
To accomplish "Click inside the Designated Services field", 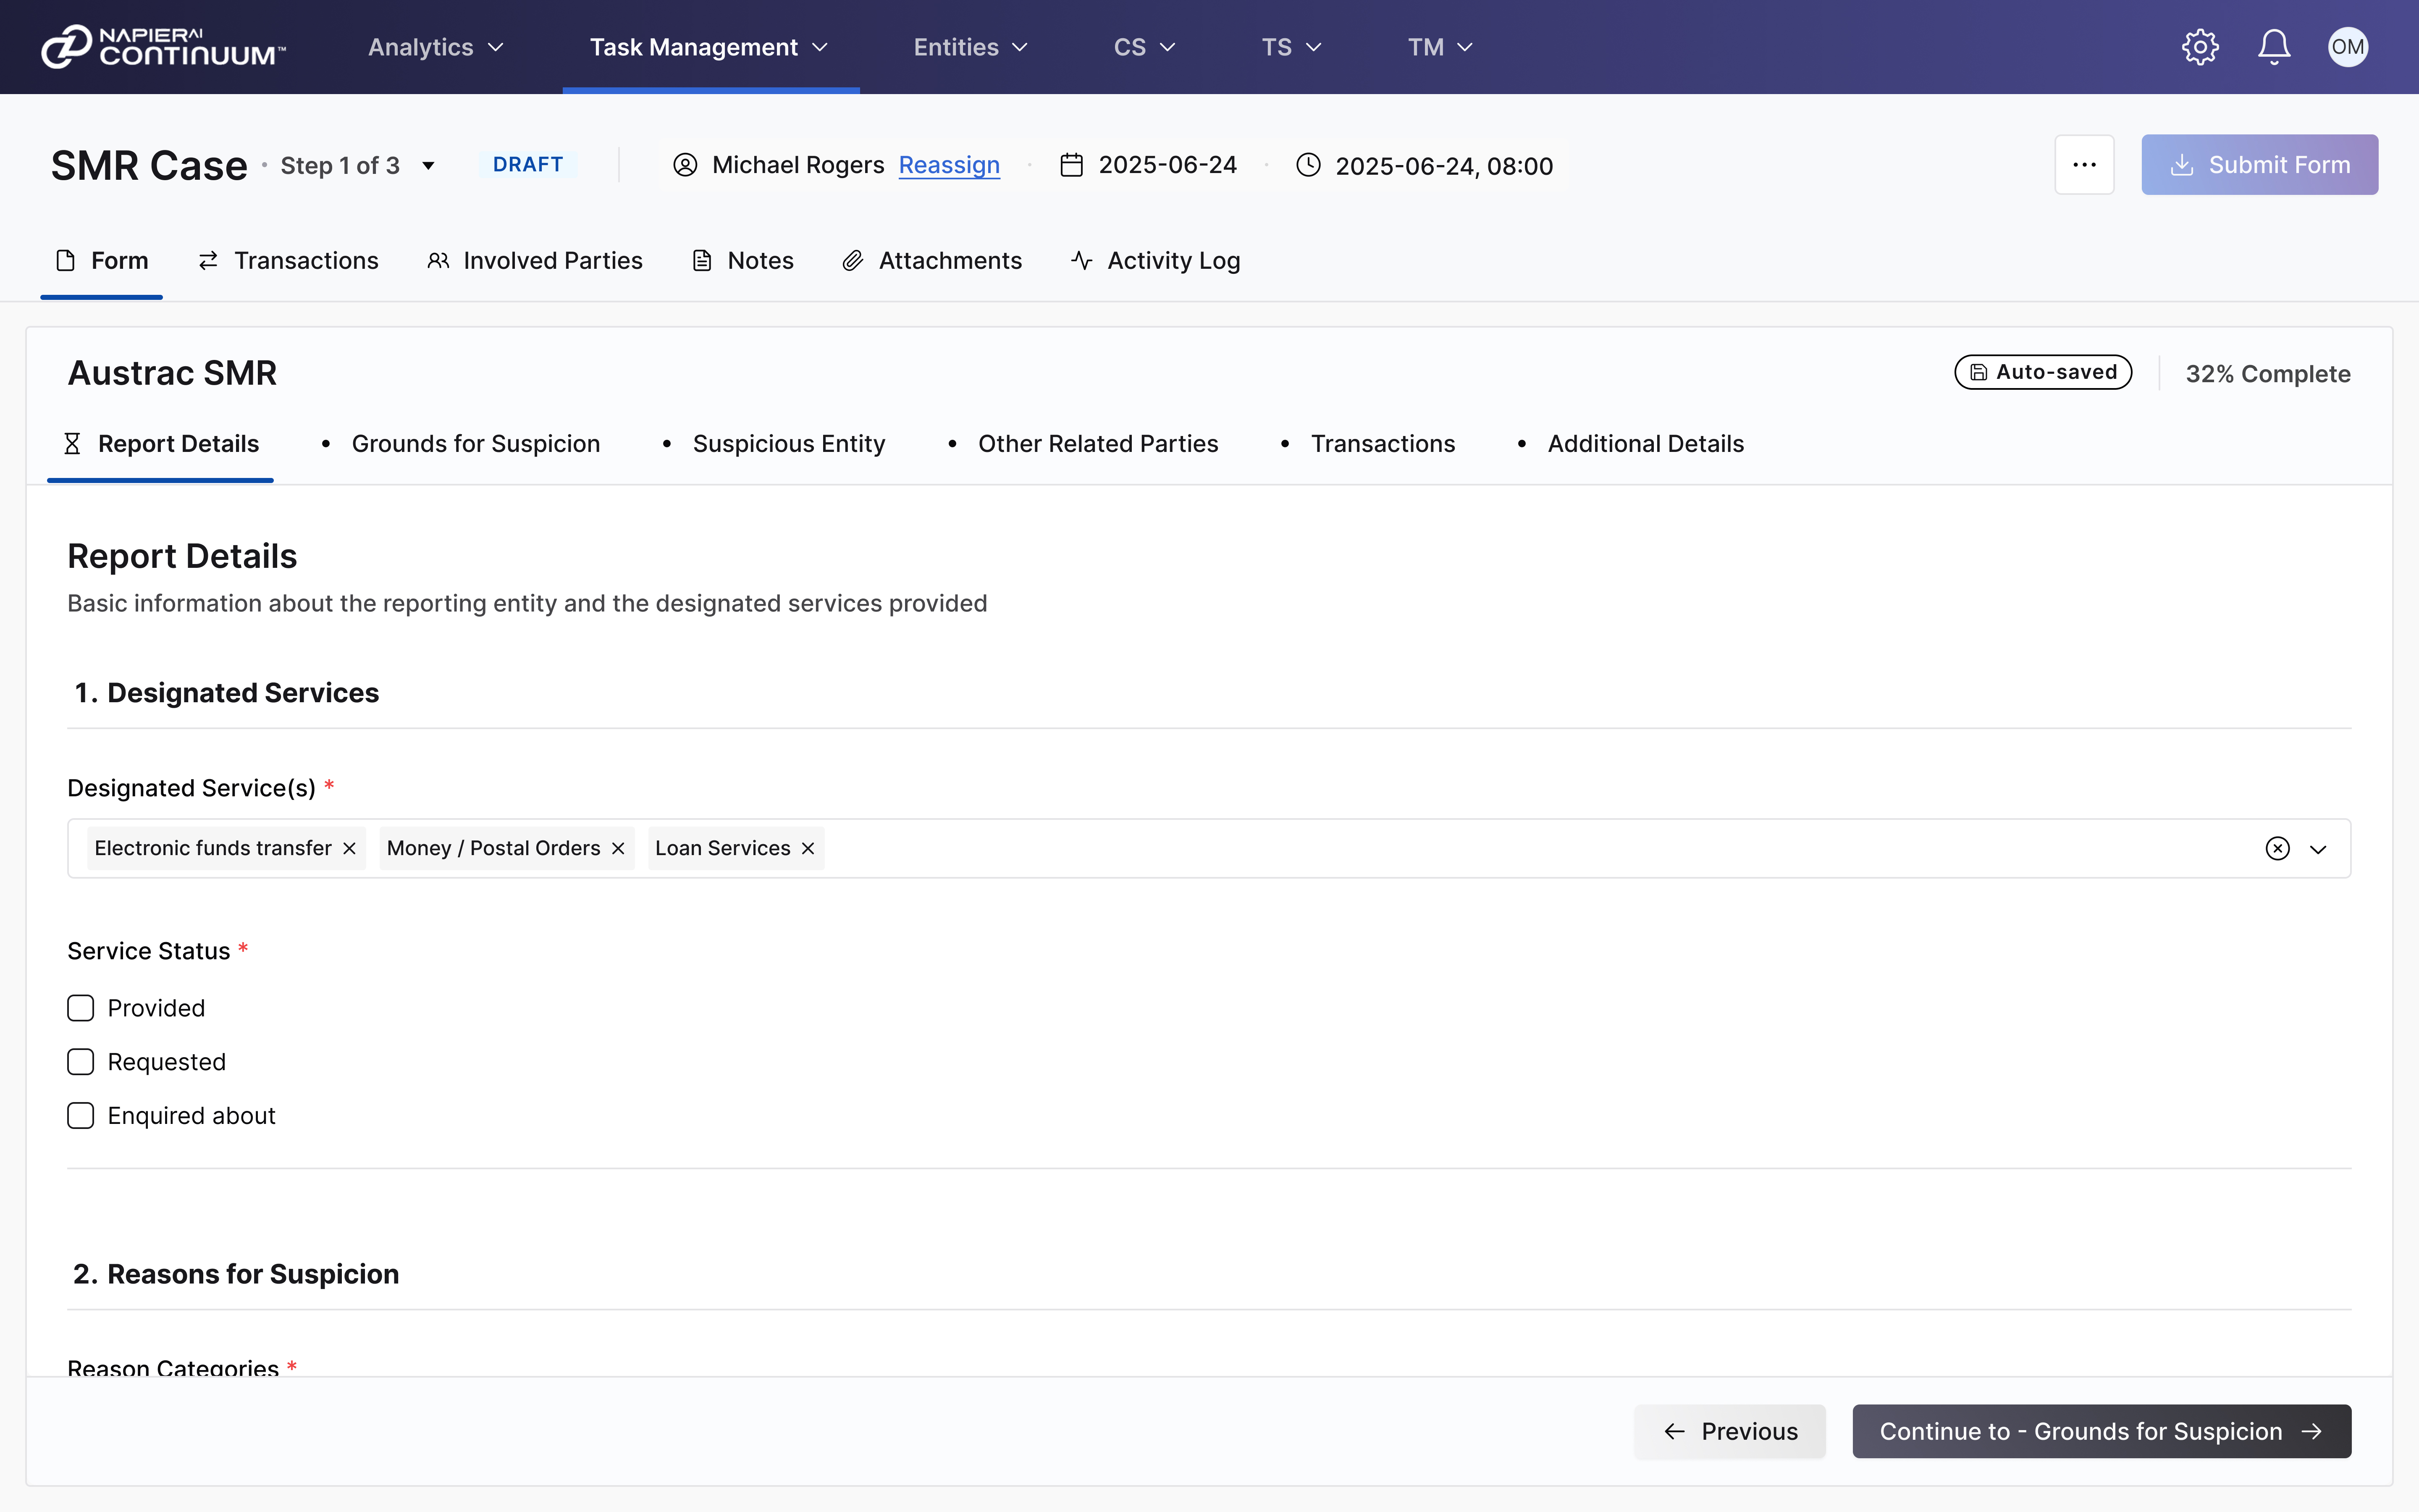I will click(1499, 848).
